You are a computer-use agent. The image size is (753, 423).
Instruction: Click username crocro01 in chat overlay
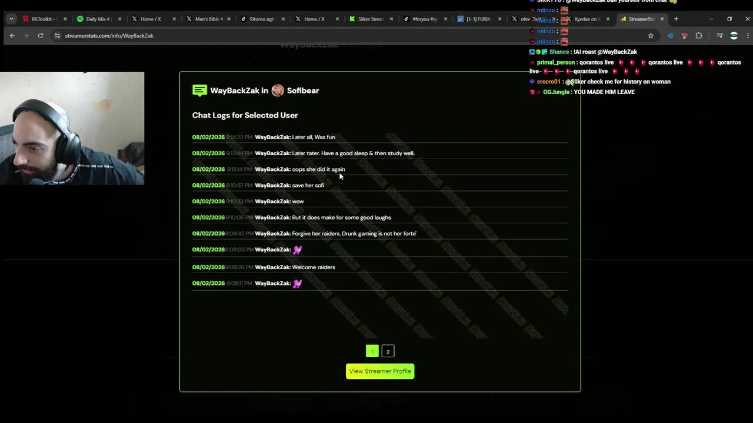pos(548,82)
